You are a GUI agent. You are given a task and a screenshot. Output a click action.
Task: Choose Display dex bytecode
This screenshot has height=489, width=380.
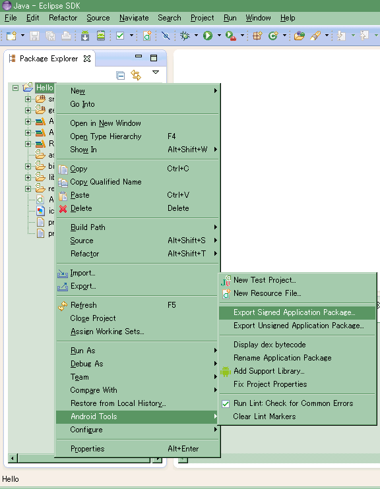point(298,345)
